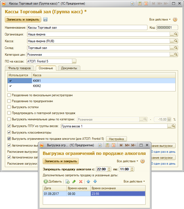Add to favorites in alcohol dialog title bar
The width and height of the screenshot is (184, 209).
(x=100, y=145)
